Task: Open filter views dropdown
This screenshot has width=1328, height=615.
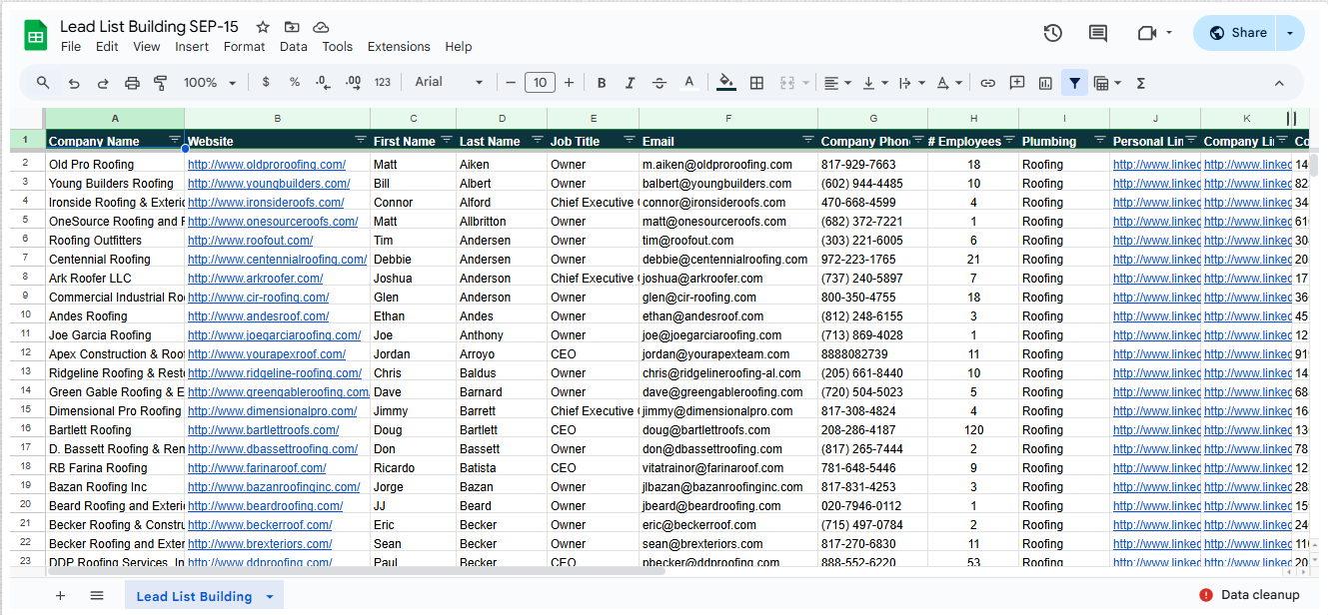Action: 1107,83
